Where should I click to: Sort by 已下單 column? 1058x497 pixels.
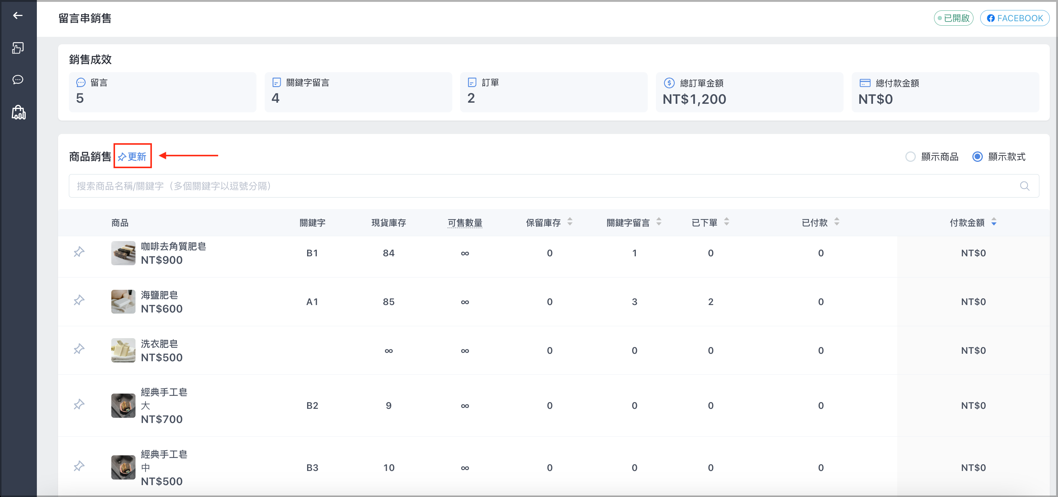click(x=727, y=222)
